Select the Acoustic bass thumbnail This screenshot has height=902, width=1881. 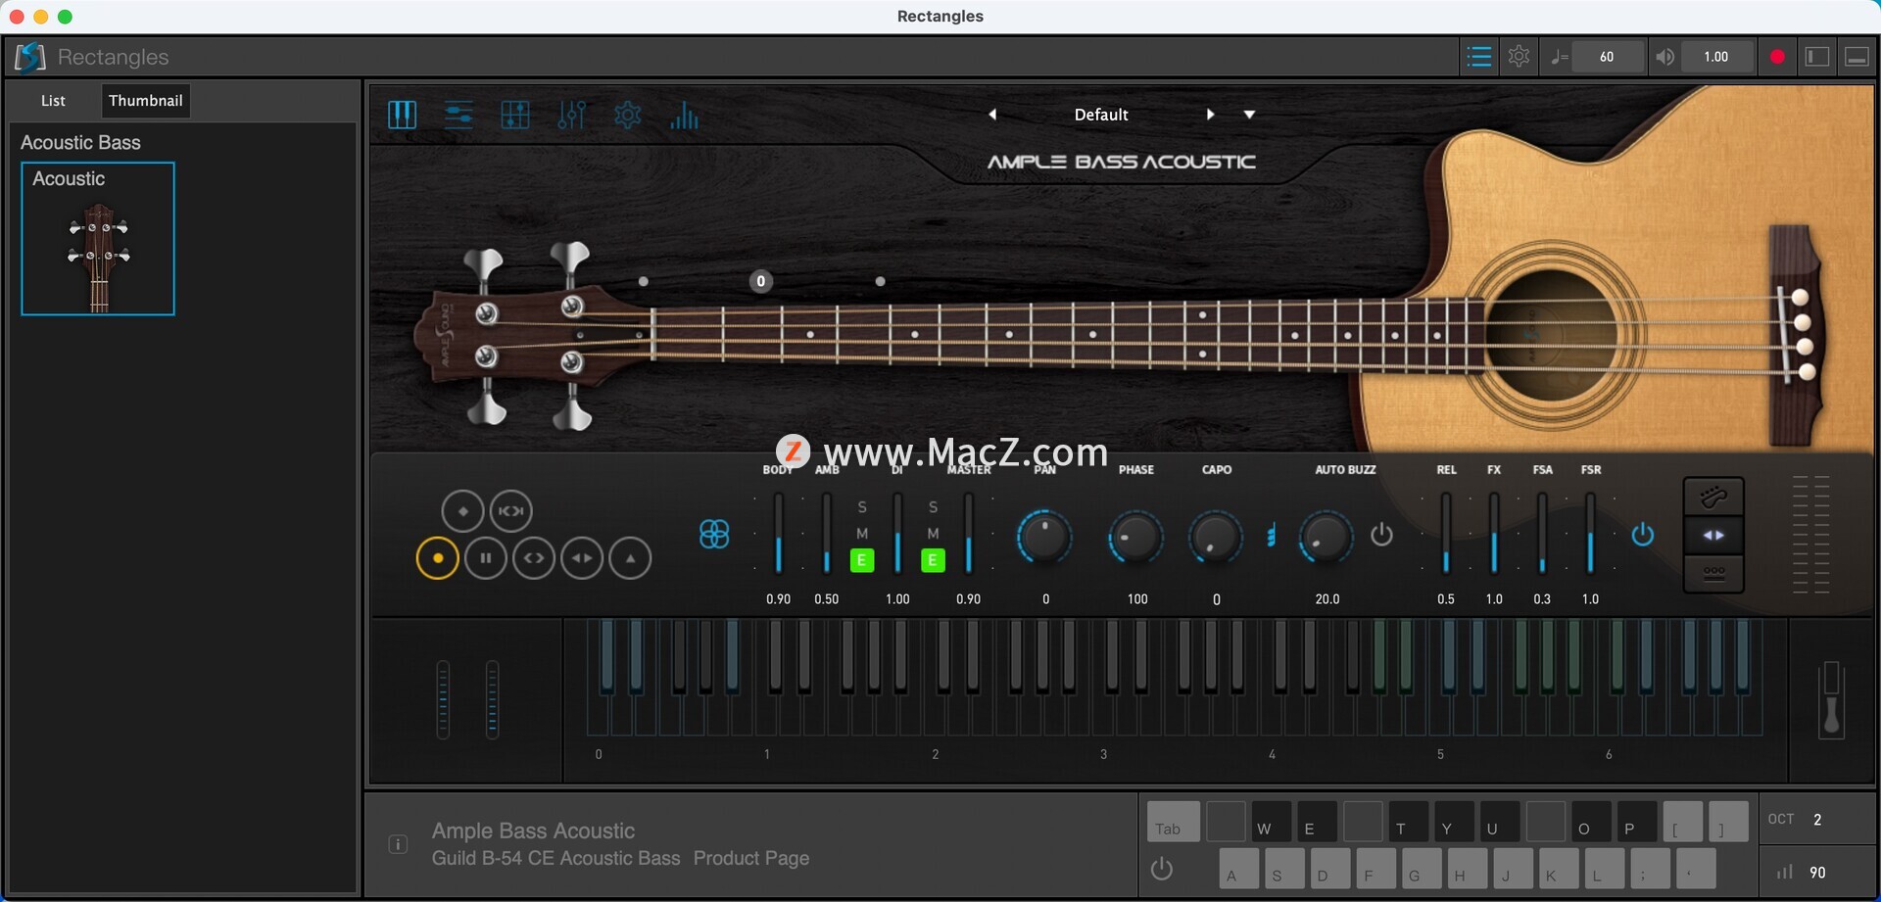98,239
